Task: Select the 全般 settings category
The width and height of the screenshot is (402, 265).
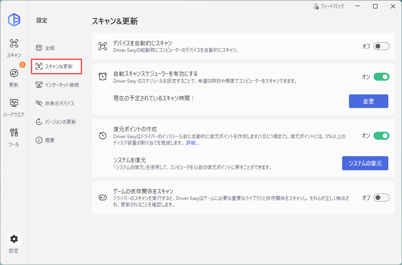Action: (x=45, y=48)
